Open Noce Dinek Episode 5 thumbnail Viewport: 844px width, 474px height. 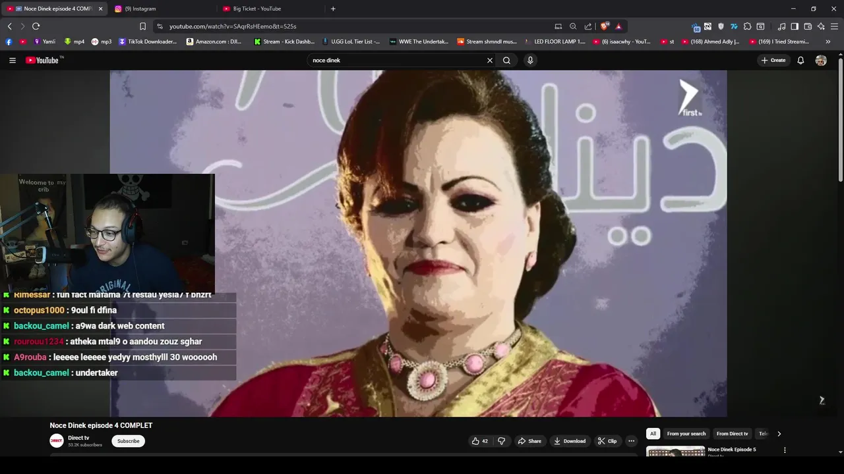pyautogui.click(x=675, y=452)
